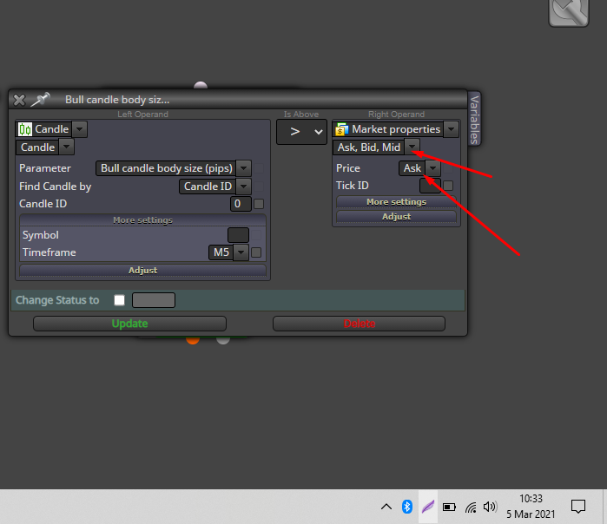Close the Bull candle body size dialog

point(19,100)
